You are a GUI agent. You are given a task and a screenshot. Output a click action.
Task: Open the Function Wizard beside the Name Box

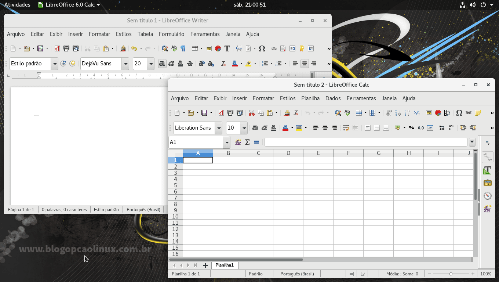coord(238,142)
